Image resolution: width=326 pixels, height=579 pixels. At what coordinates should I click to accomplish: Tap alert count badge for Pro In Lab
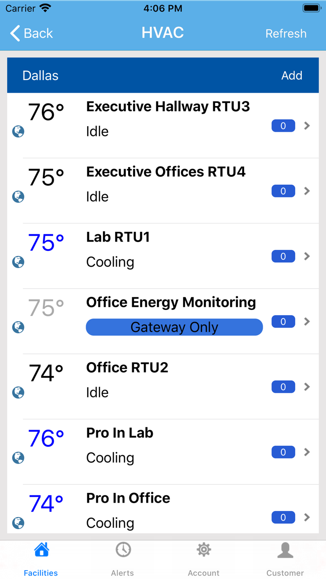point(283,452)
